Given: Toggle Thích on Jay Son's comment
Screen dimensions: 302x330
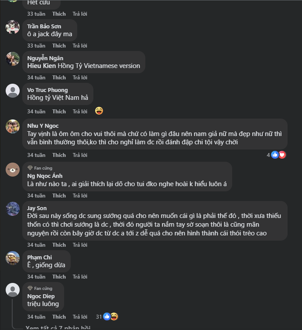Looking at the screenshot, I should [59, 245].
